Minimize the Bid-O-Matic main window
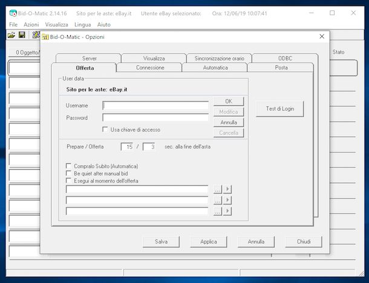Viewport: 369px width, 283px height. (311, 13)
